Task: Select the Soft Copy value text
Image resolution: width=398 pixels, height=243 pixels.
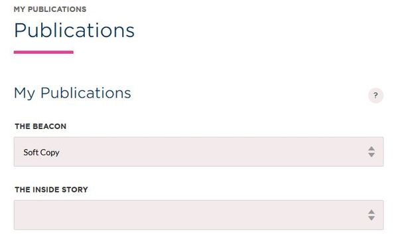Action: (x=41, y=153)
